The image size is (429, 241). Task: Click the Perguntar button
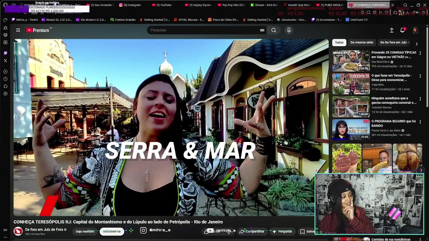point(282,231)
